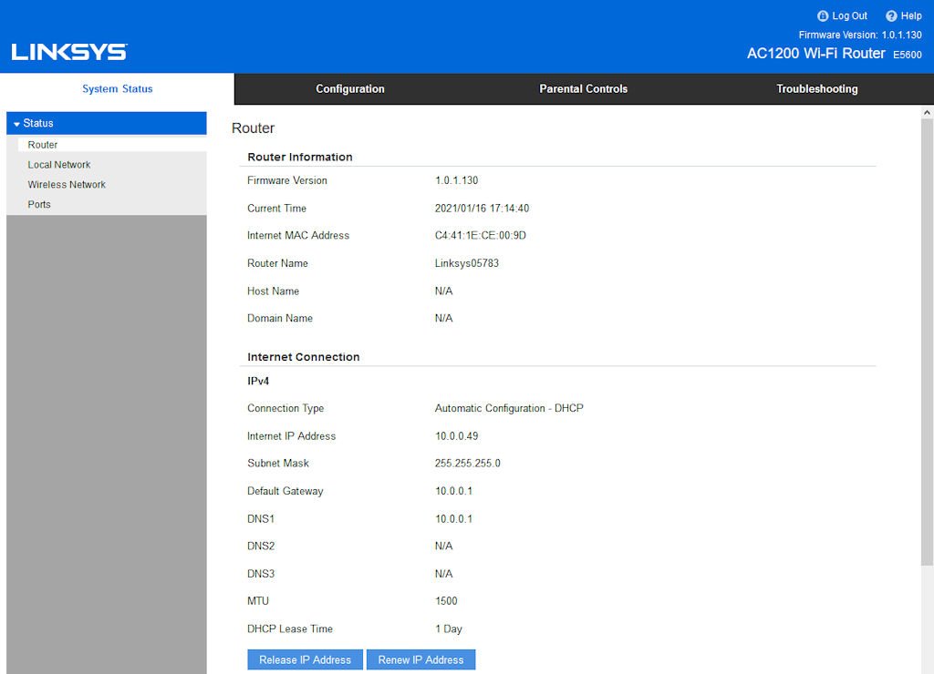Click Release IP Address button
This screenshot has width=934, height=674.
305,659
